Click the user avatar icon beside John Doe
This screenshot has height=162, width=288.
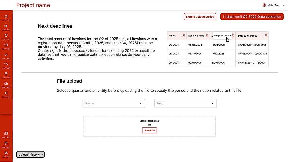point(264,5)
